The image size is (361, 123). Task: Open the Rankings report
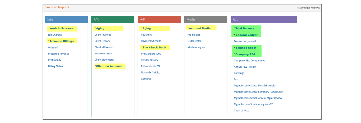239,73
